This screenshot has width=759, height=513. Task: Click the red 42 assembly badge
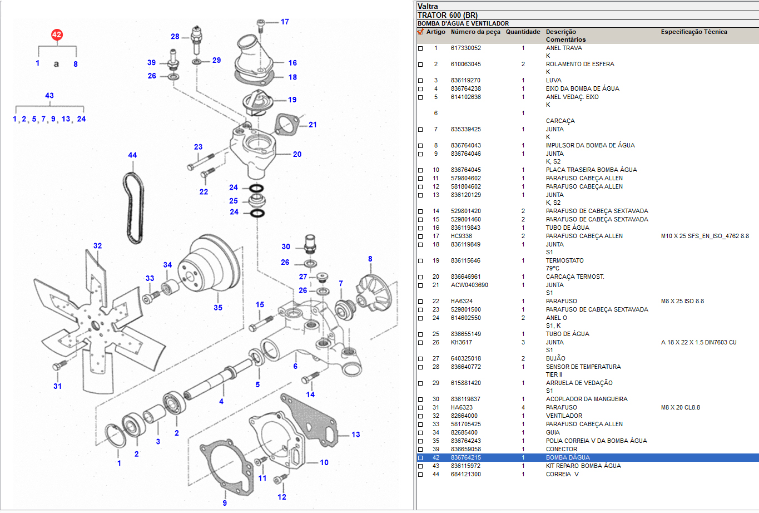click(x=57, y=35)
